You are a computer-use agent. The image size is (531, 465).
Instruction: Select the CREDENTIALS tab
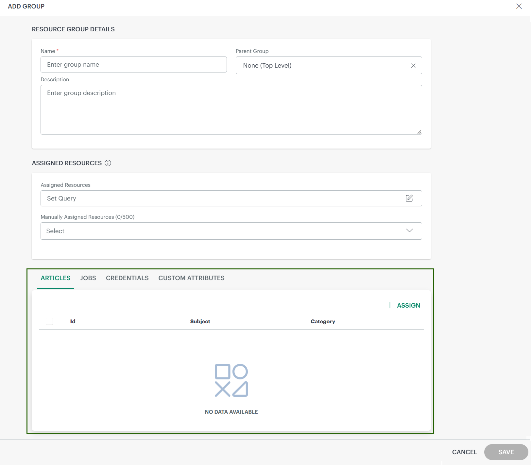pos(127,278)
